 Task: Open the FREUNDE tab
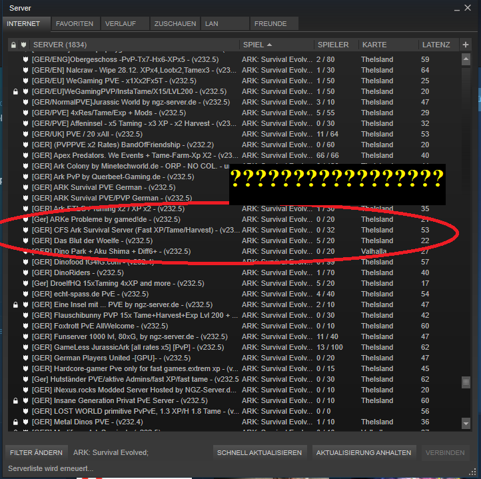pyautogui.click(x=274, y=23)
